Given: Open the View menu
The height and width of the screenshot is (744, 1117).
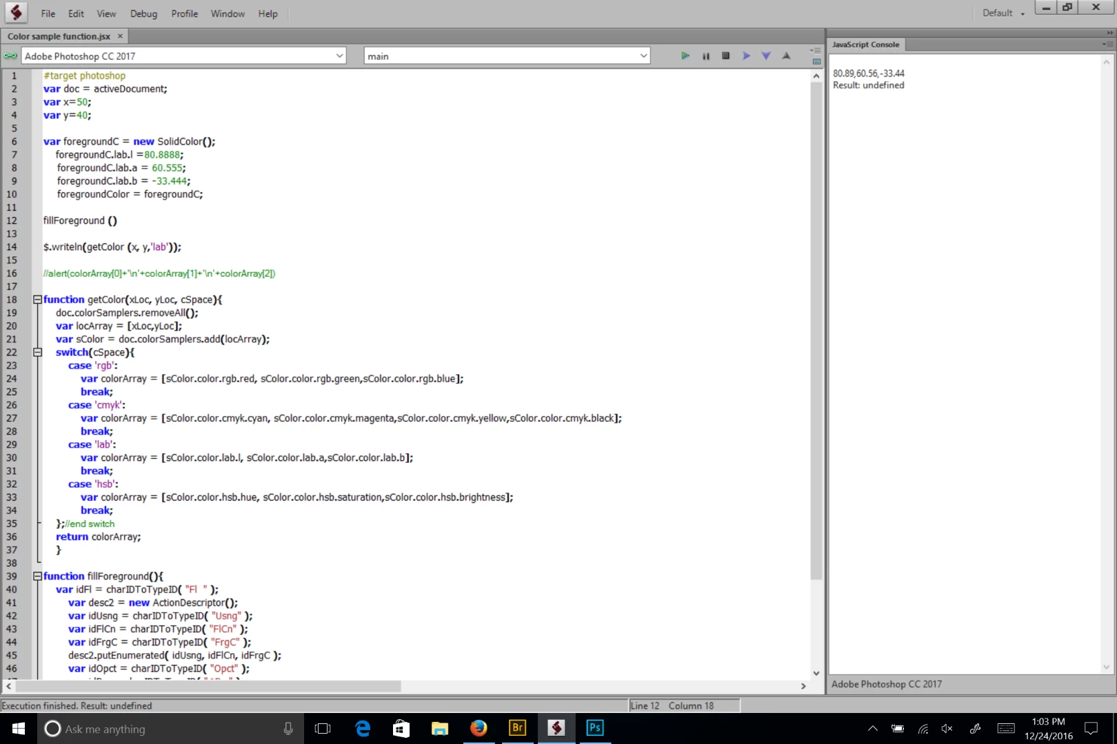Looking at the screenshot, I should coord(106,14).
